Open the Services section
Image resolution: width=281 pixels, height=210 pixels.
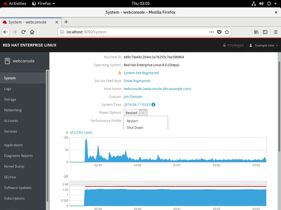coord(23,132)
